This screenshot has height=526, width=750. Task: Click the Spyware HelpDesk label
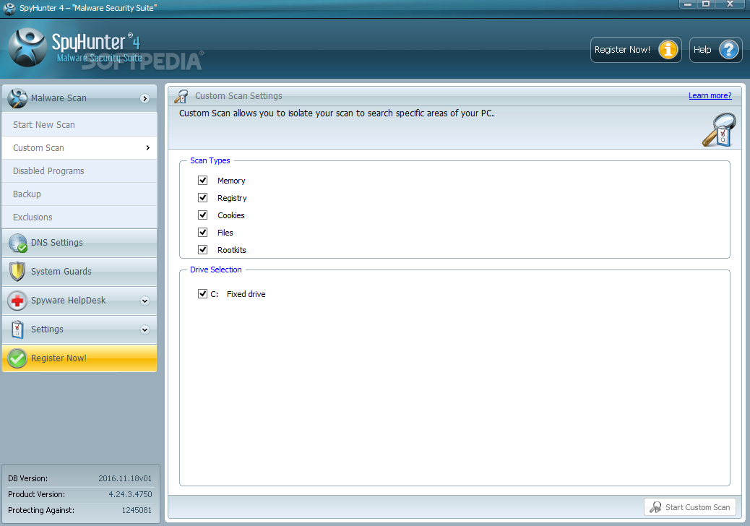(x=69, y=301)
